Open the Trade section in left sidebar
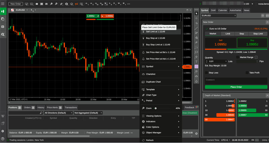The width and height of the screenshot is (269, 143). tap(3, 11)
